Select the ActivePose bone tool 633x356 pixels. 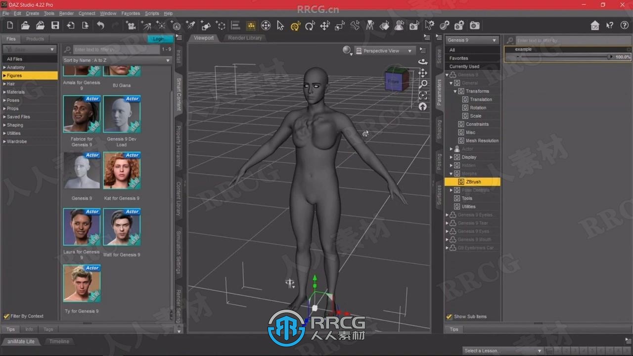point(355,26)
